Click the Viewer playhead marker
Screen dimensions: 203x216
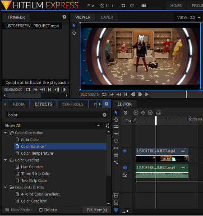[186, 94]
